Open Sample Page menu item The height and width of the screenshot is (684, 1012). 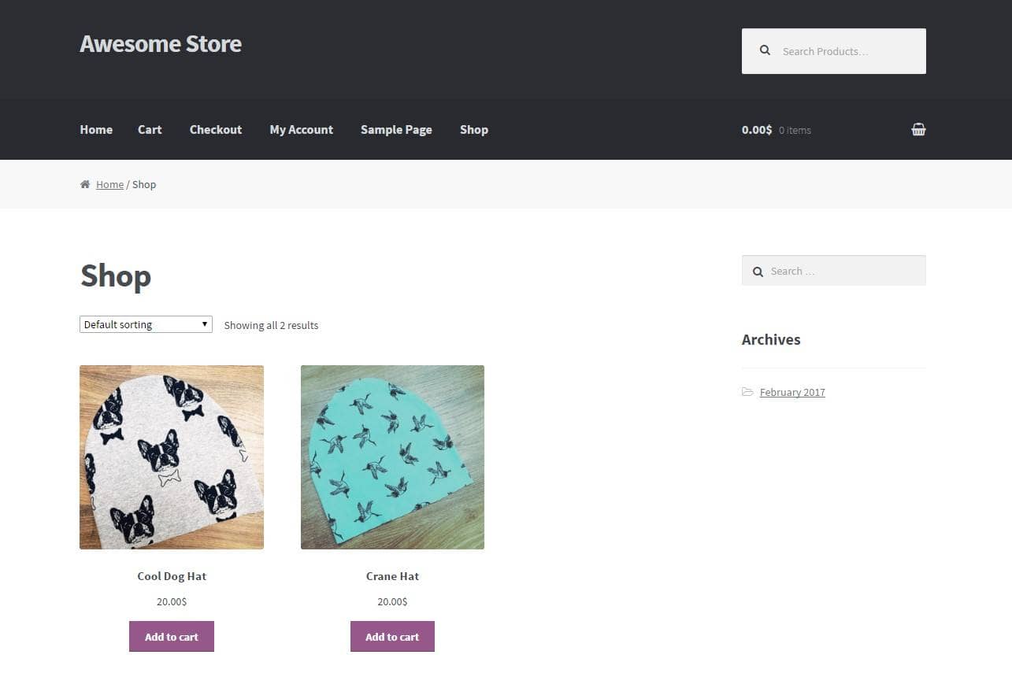pos(396,130)
